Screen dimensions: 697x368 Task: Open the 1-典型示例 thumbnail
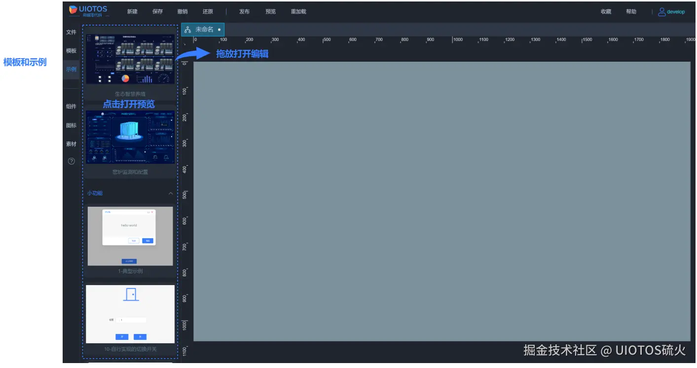[x=130, y=236]
